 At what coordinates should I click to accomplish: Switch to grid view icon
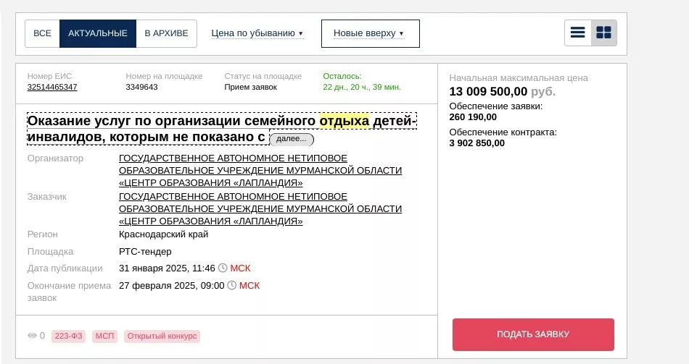click(x=603, y=33)
